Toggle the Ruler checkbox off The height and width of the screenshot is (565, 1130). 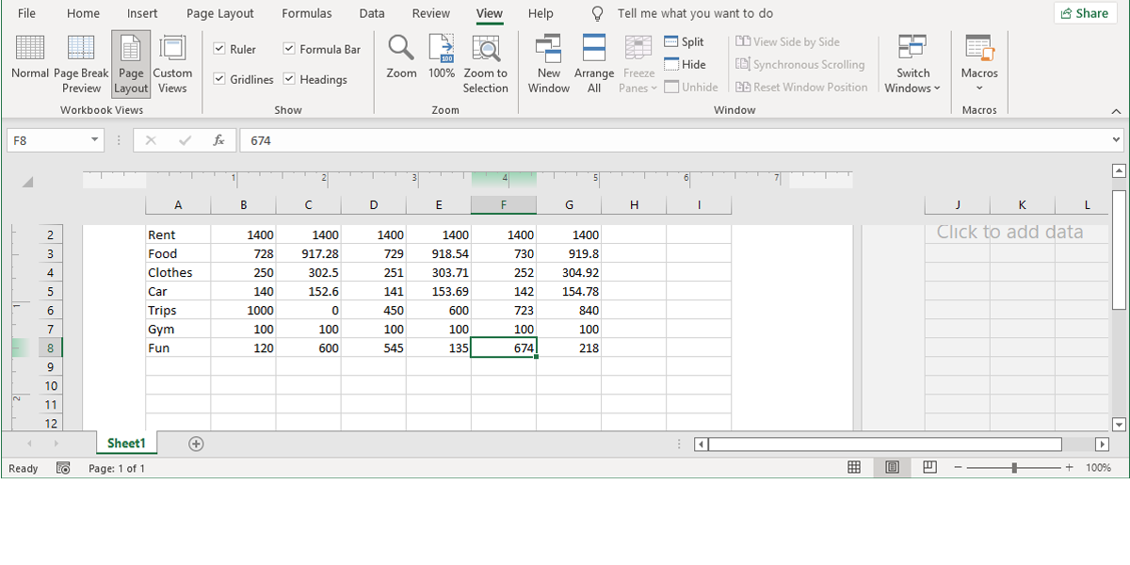[221, 48]
